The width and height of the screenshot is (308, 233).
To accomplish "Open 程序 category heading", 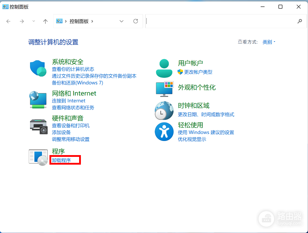I will (58, 152).
